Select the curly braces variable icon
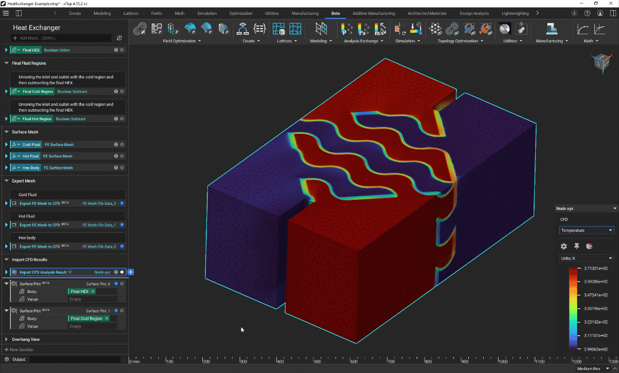Viewport: 619px width, 373px height. [x=260, y=29]
